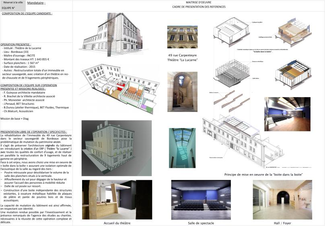This screenshot has width=325, height=226.
Task: Select the "EQUIPE N°" cell
Action: point(8,8)
